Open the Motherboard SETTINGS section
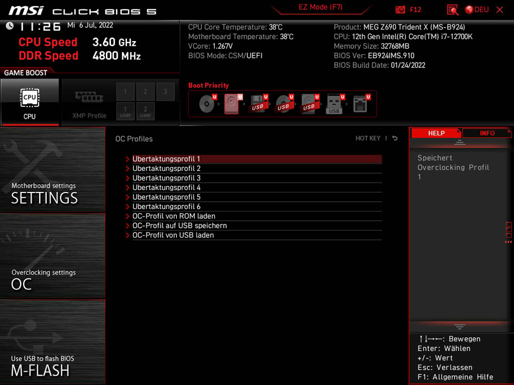The height and width of the screenshot is (385, 514). click(52, 170)
